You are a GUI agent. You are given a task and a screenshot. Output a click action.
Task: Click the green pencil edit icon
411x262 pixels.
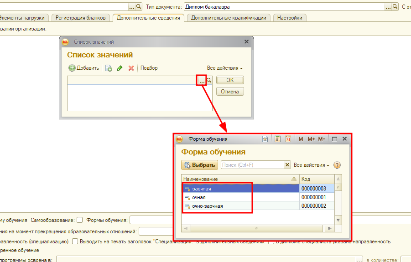coord(120,68)
